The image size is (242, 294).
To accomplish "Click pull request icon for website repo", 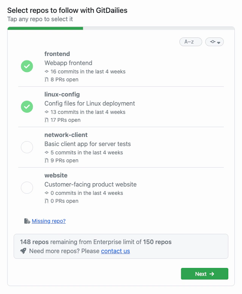I will click(x=47, y=201).
